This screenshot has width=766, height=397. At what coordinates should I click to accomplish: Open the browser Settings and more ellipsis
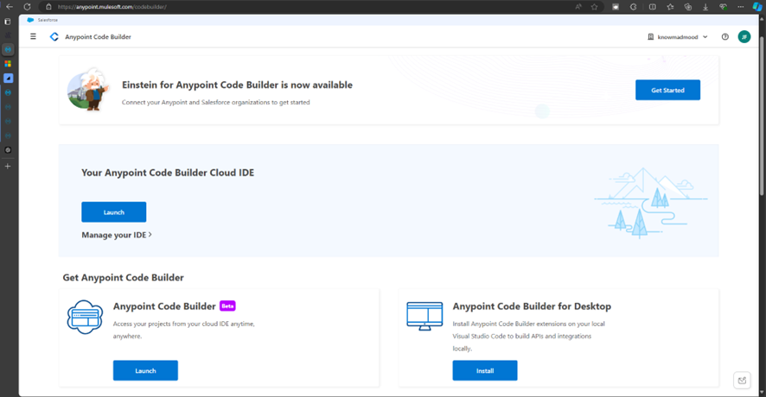[x=741, y=7]
